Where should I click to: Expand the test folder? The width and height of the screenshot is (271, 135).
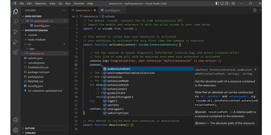tap(45, 49)
